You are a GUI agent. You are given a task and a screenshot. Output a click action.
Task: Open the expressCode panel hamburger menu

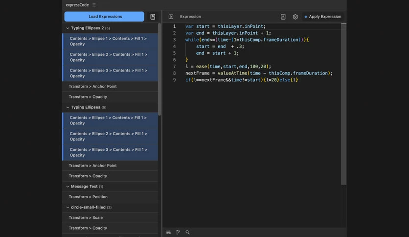click(x=94, y=5)
